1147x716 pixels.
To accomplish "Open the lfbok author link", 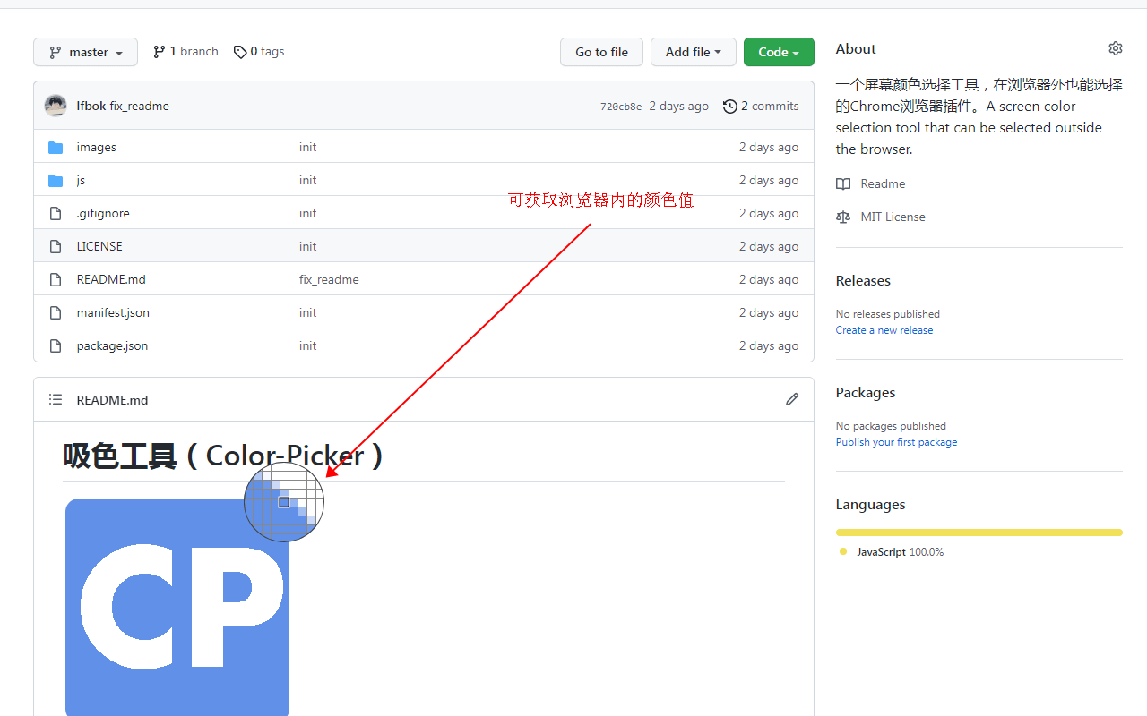I will 91,106.
